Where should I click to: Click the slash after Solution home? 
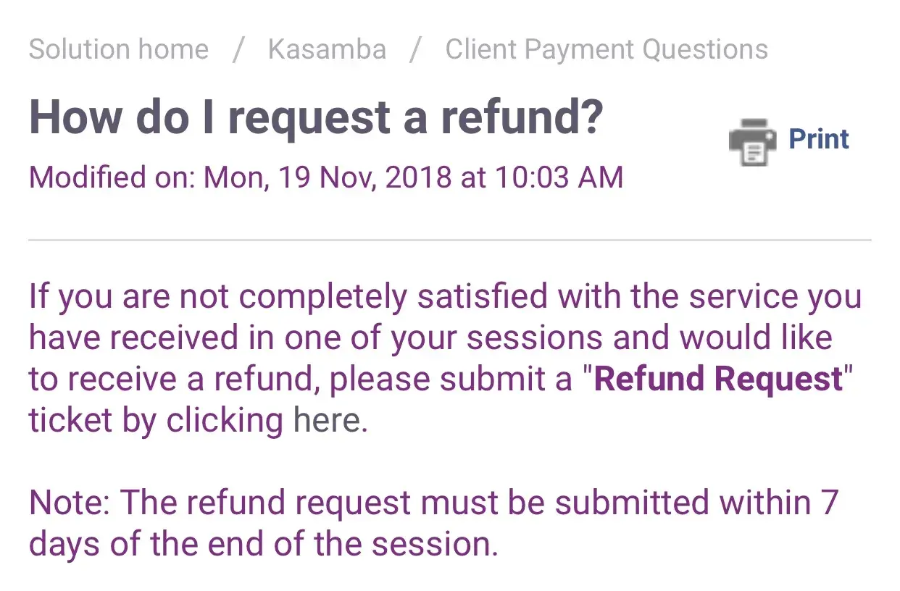pos(238,49)
